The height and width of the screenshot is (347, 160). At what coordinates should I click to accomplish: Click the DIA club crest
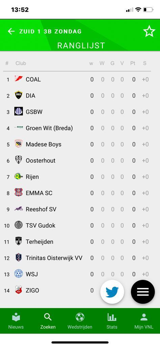click(x=19, y=95)
